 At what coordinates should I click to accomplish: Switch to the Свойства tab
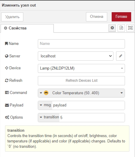pyautogui.click(x=27, y=28)
